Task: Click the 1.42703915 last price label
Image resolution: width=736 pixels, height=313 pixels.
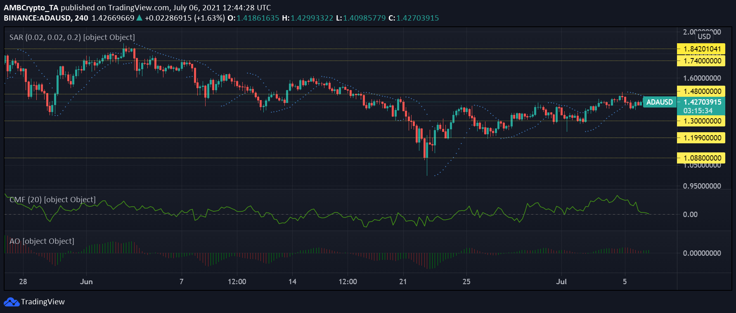Action: pyautogui.click(x=703, y=102)
